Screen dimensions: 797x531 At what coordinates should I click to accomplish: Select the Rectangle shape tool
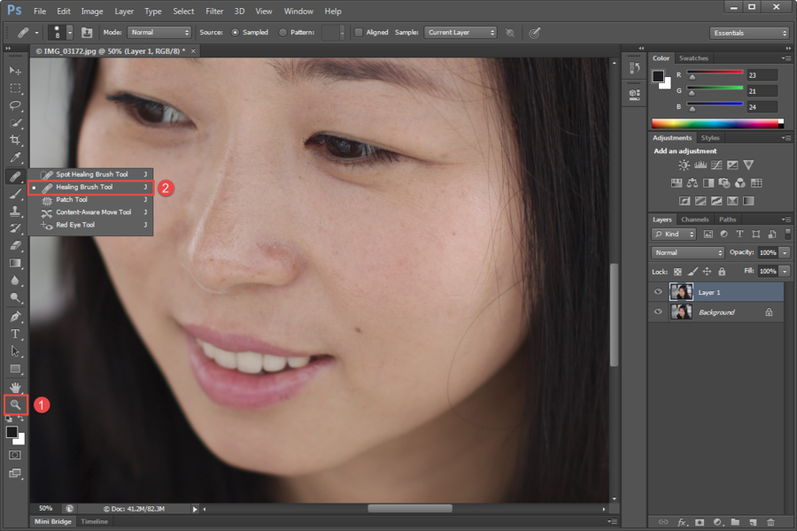(15, 369)
